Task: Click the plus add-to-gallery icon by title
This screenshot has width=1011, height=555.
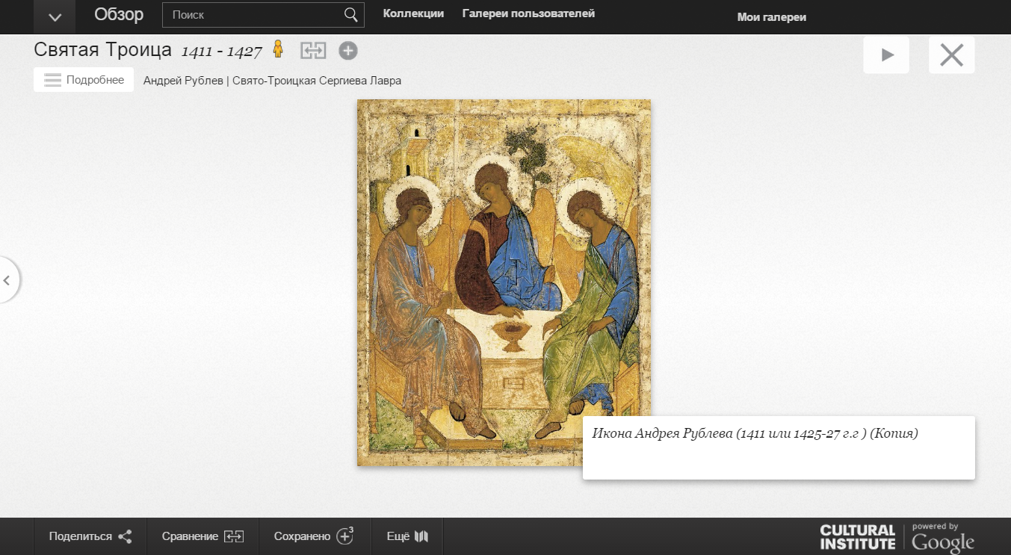Action: (348, 51)
